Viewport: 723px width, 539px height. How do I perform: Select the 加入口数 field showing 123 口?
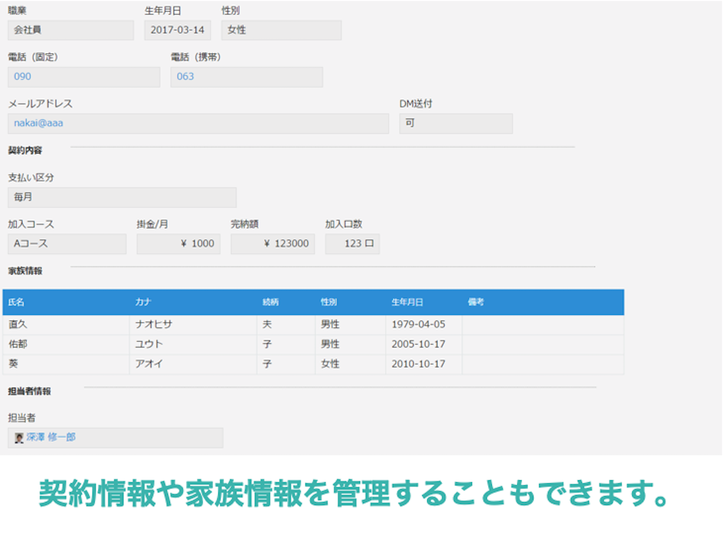point(352,244)
